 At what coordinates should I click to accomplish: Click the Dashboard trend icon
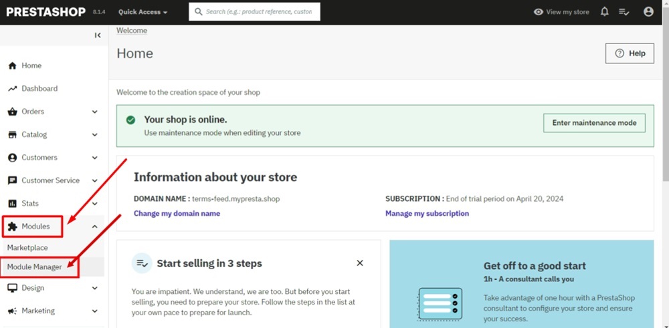[x=13, y=89]
